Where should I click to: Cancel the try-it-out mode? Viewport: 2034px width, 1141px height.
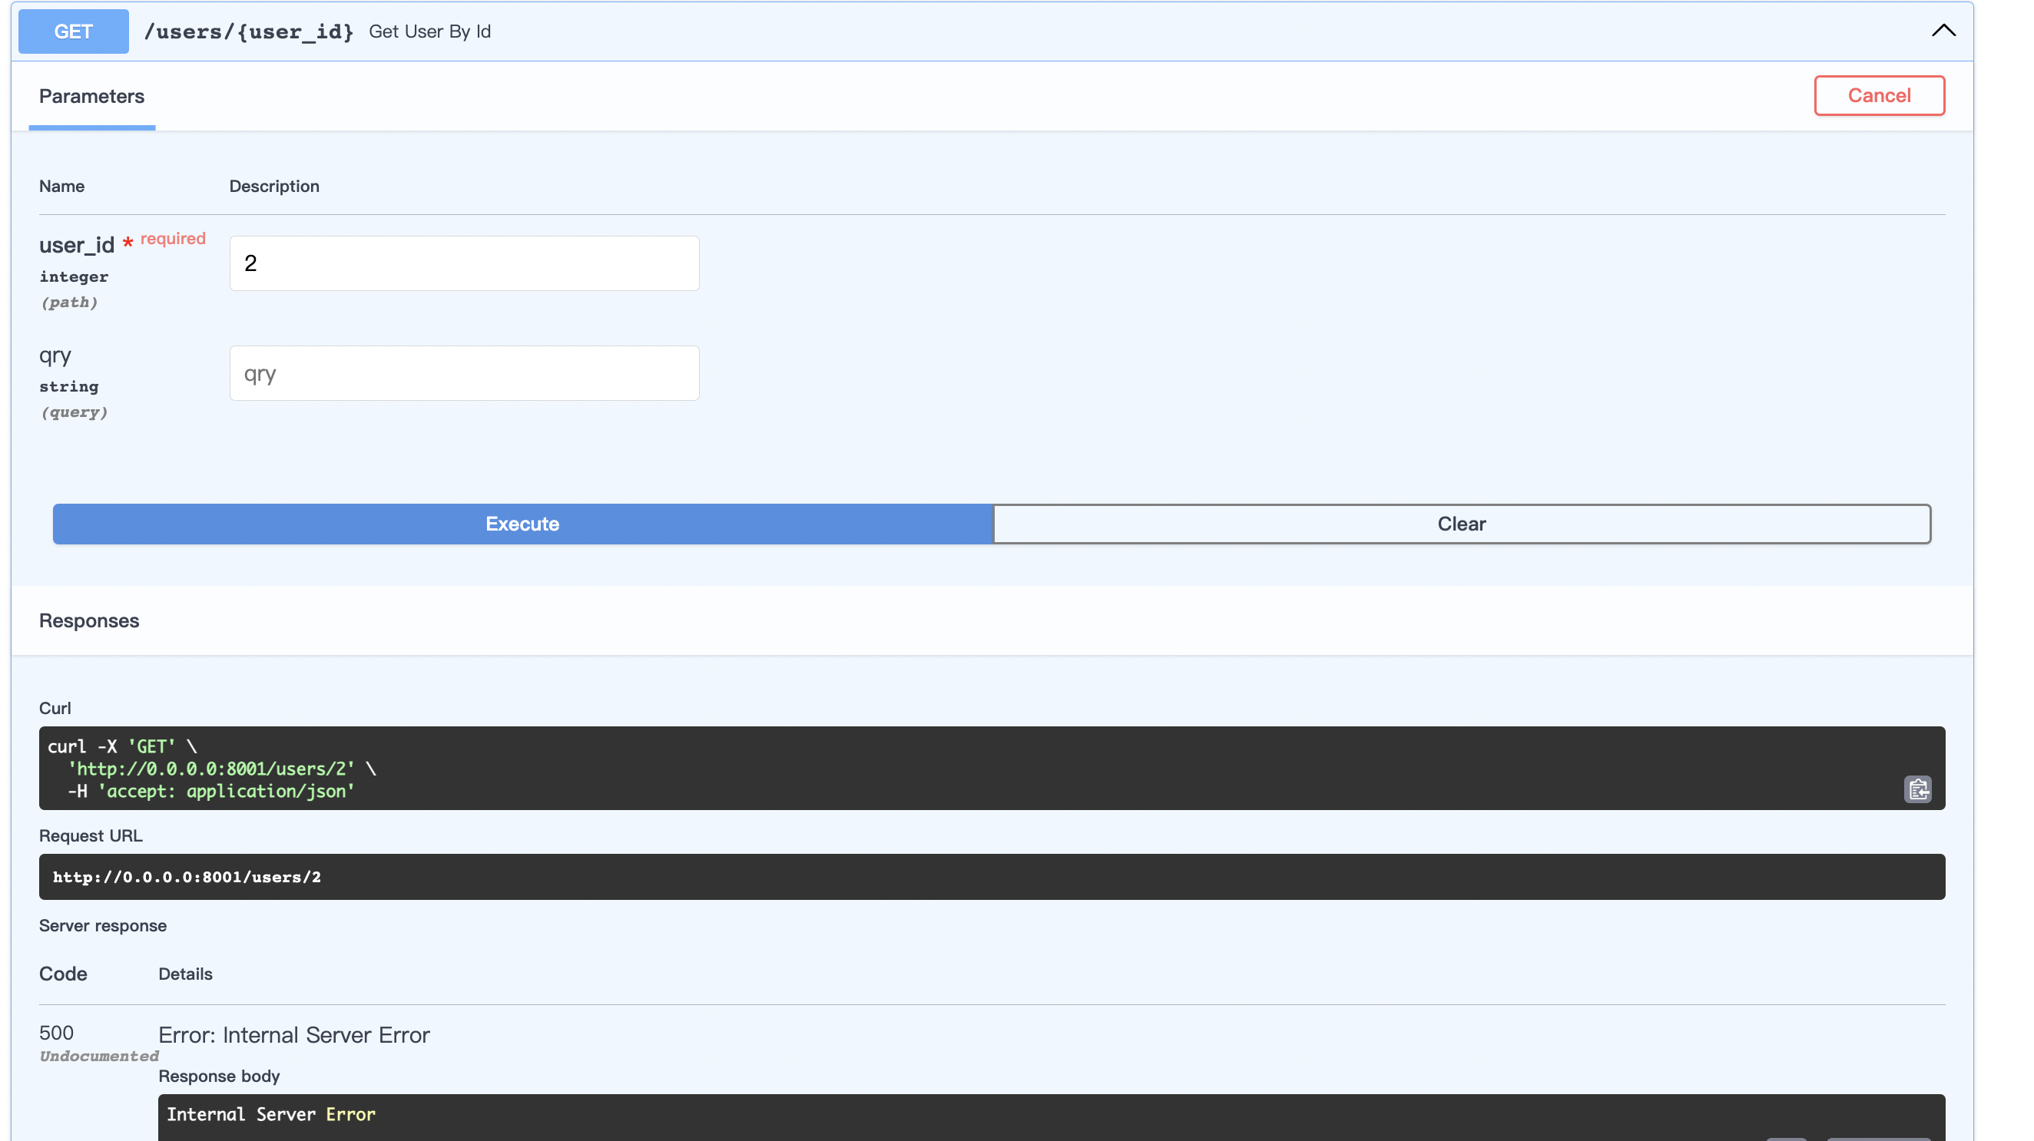point(1878,95)
